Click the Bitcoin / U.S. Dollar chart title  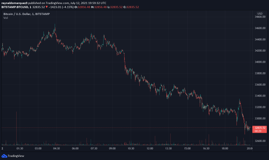coord(27,14)
